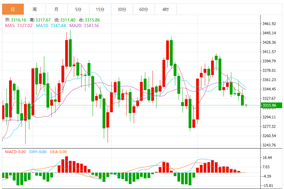Click the high price 3317.67 value
The width and height of the screenshot is (284, 189).
pyautogui.click(x=43, y=20)
